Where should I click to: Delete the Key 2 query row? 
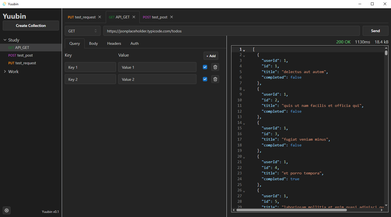[x=215, y=79]
